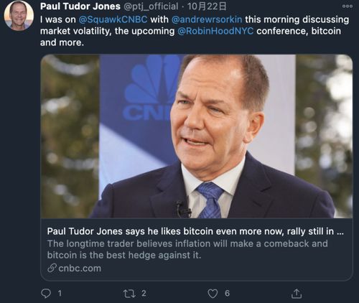The width and height of the screenshot is (359, 303).
Task: Click the cnbc.com domain text
Action: pyautogui.click(x=80, y=269)
